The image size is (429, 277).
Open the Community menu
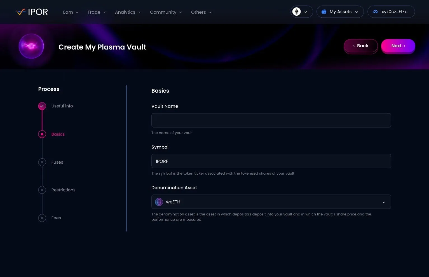pos(166,12)
